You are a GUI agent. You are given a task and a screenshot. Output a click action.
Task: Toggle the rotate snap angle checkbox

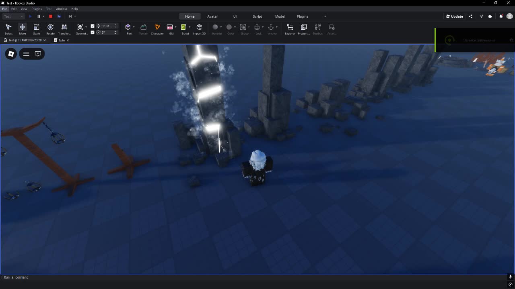[x=93, y=33]
